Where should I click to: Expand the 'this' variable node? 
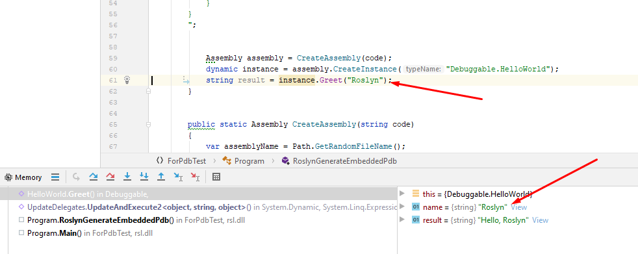click(x=402, y=194)
